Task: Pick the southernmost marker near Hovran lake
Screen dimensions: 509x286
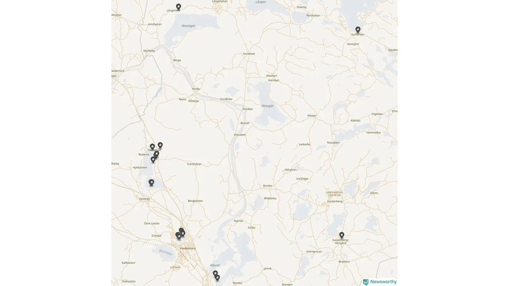Action: (x=218, y=278)
